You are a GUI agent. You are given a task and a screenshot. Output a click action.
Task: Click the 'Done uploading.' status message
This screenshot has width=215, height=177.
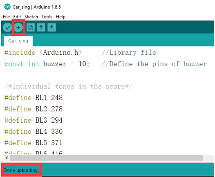(x=21, y=170)
